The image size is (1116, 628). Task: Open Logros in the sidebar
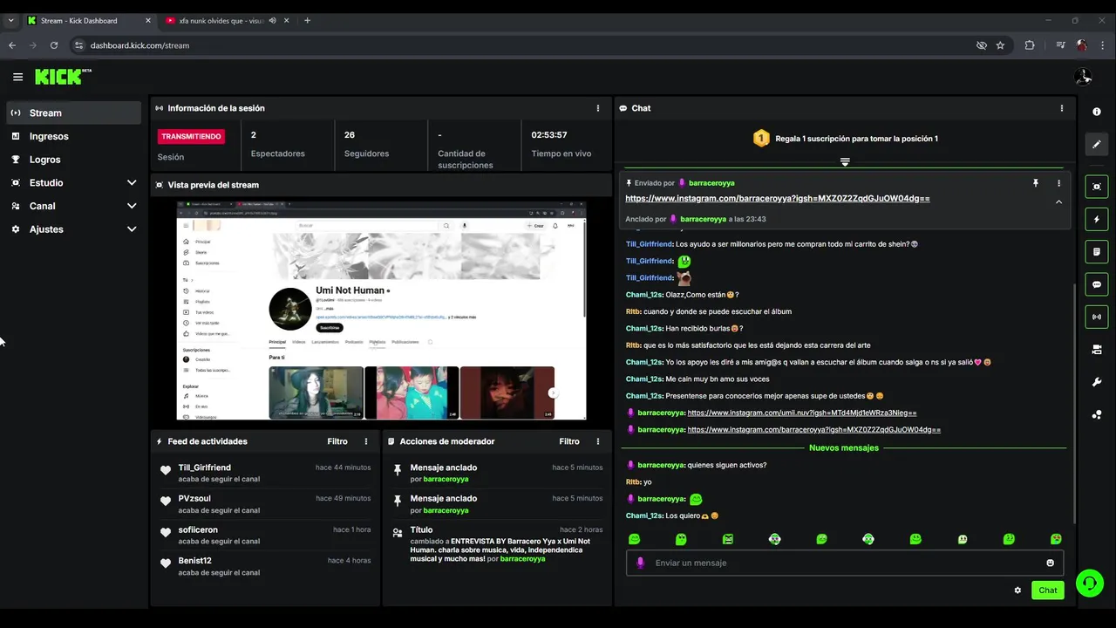pyautogui.click(x=73, y=160)
